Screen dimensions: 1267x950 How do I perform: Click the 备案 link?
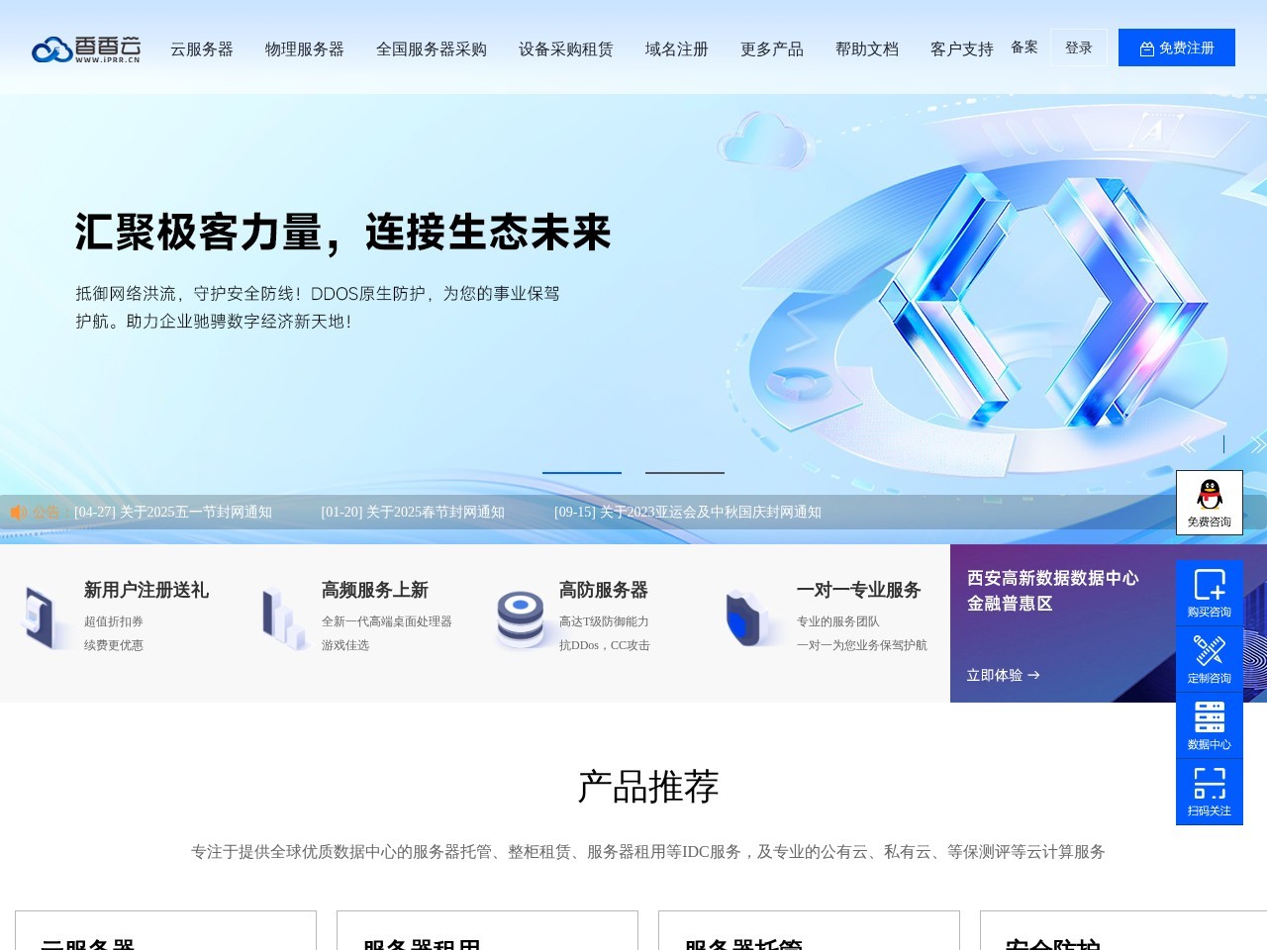(x=1024, y=47)
